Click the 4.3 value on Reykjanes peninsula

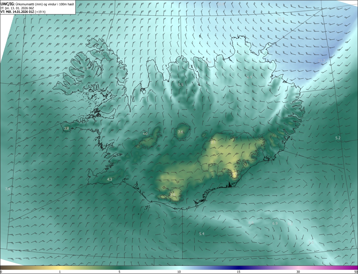[x=110, y=179]
